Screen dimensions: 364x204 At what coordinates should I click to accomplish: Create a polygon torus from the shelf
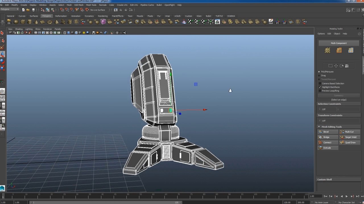(x=49, y=22)
